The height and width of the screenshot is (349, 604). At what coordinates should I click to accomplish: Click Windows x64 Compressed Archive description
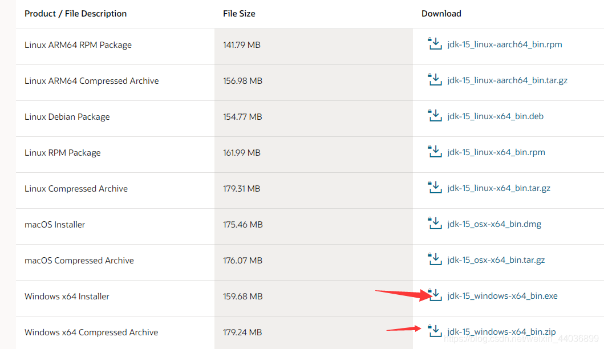click(x=91, y=332)
